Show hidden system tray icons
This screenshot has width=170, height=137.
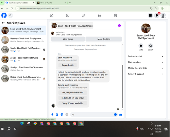coord(148,129)
